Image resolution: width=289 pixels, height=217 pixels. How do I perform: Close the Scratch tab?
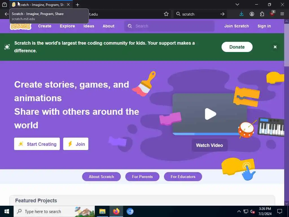(68, 5)
